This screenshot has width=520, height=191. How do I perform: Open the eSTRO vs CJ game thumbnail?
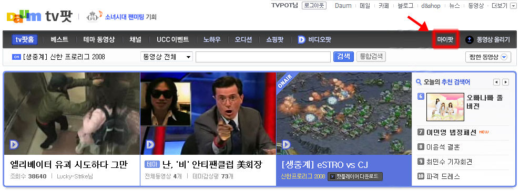click(344, 113)
